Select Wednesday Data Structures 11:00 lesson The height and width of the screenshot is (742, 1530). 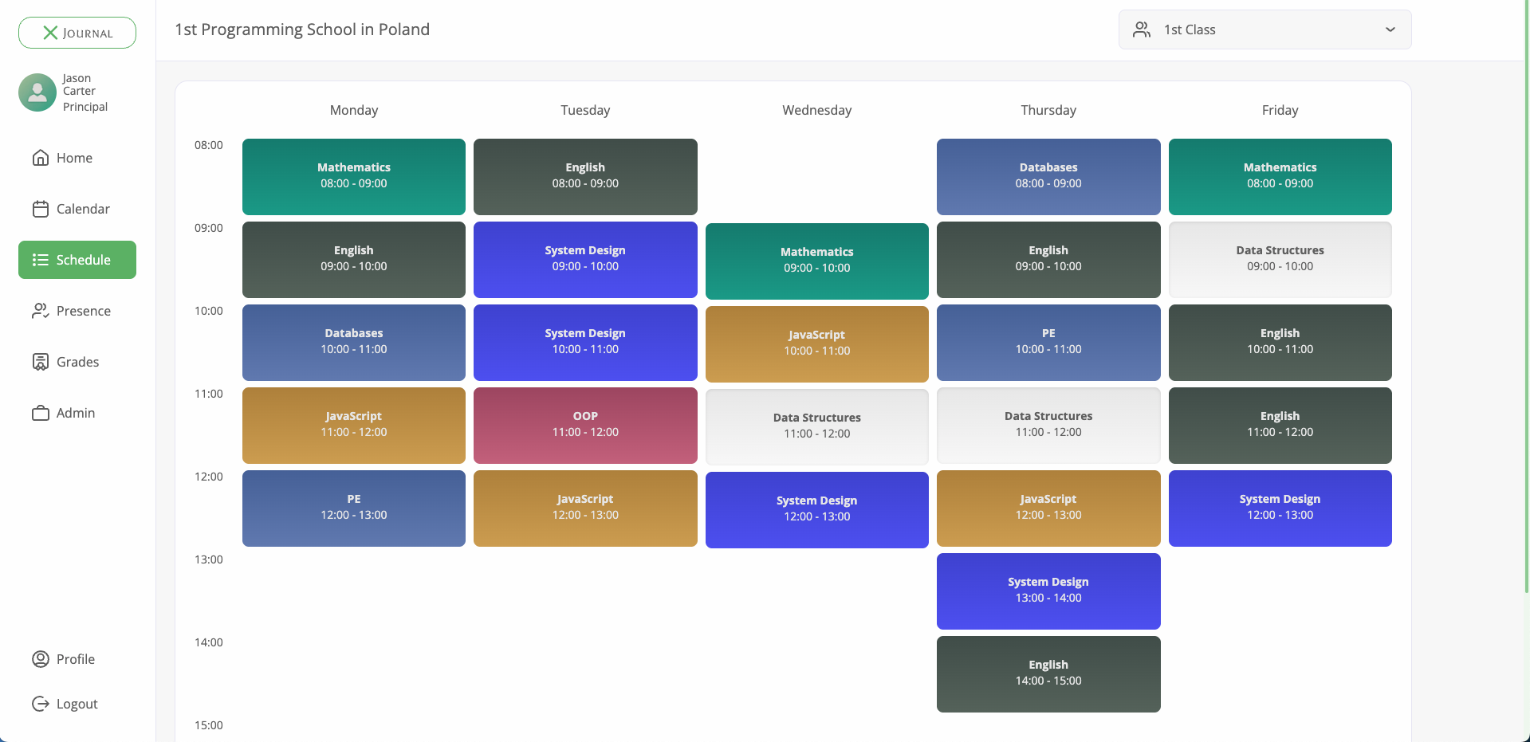(x=817, y=427)
